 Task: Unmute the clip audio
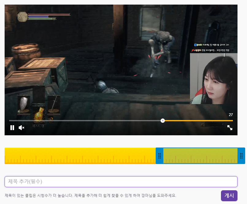(x=21, y=128)
